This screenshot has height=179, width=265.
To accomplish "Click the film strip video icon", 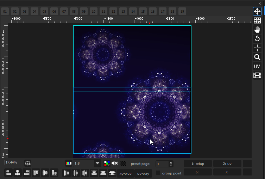I will point(257,75).
